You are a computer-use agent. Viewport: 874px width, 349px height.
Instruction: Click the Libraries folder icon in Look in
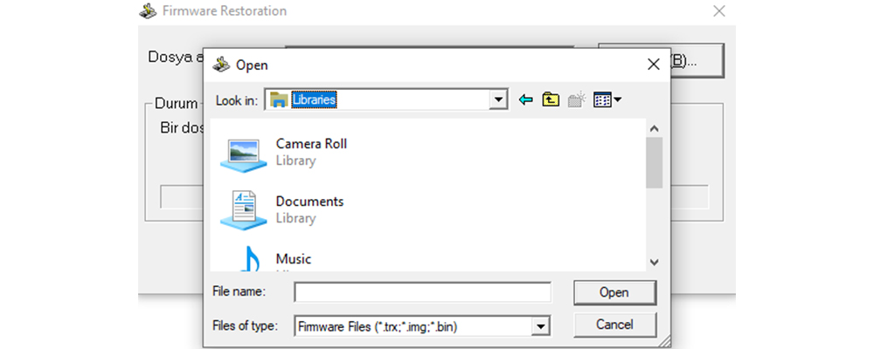279,99
